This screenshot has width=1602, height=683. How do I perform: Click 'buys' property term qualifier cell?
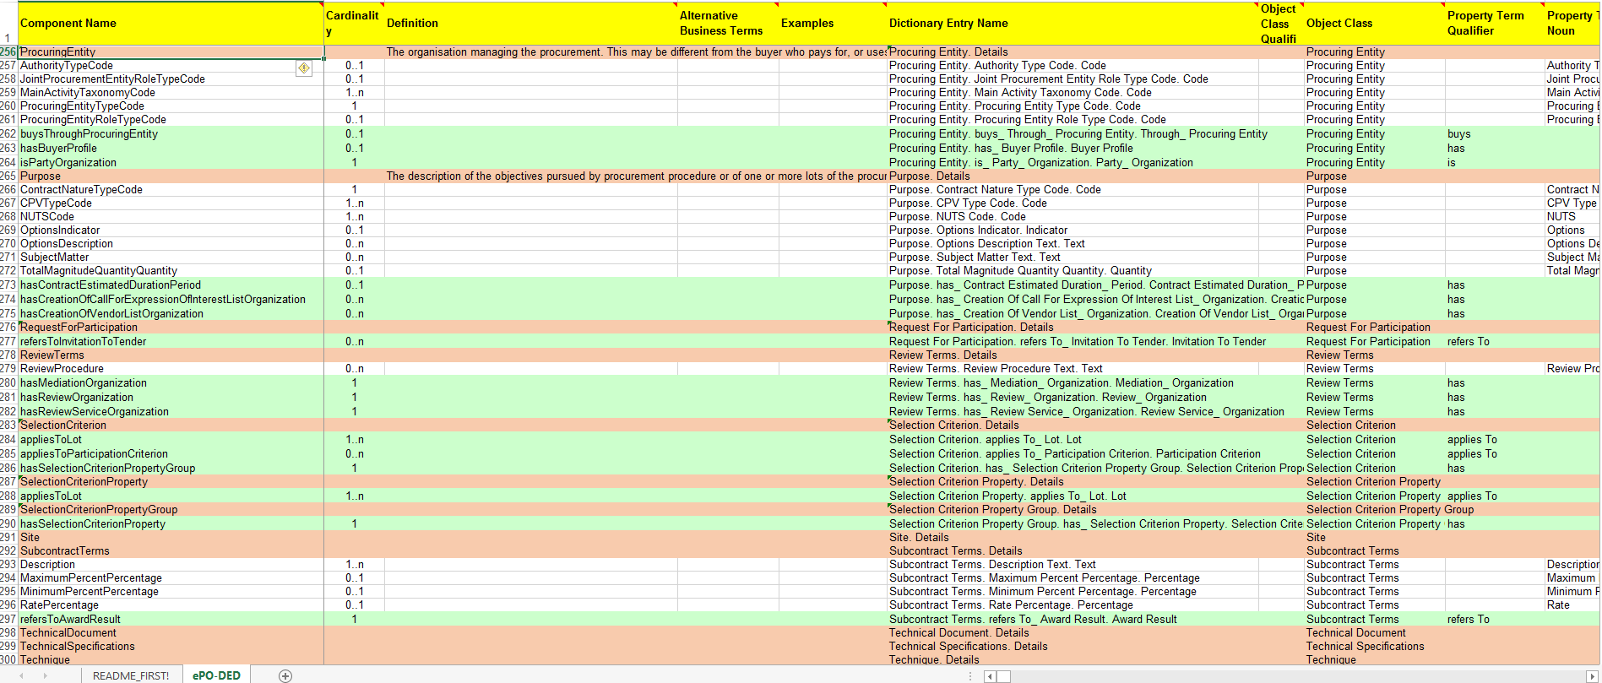1495,134
